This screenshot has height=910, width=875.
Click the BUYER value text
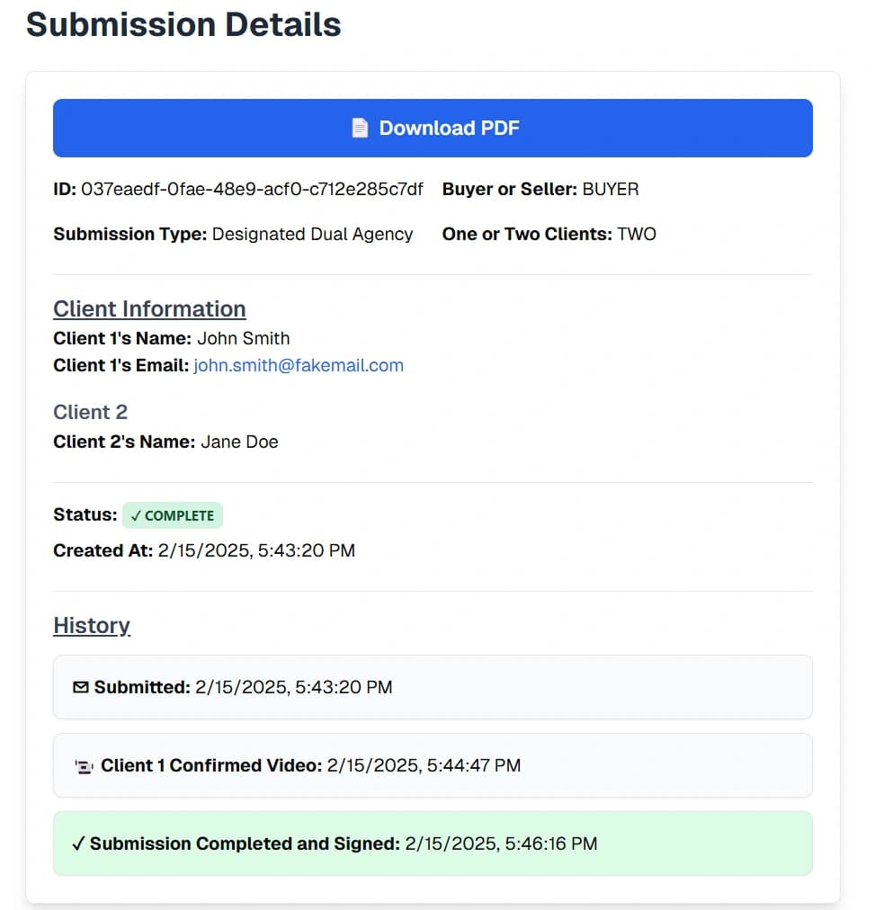click(611, 189)
